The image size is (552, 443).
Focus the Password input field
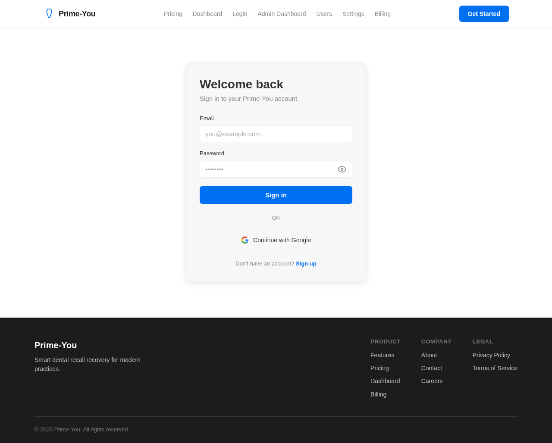(276, 169)
